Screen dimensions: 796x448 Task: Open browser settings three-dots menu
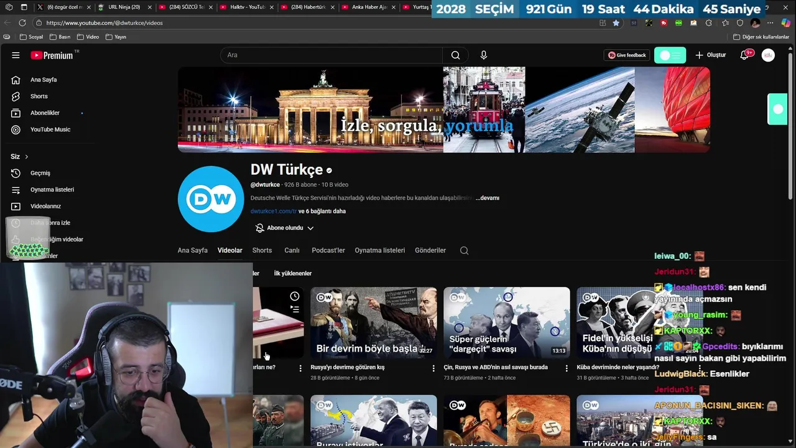770,22
